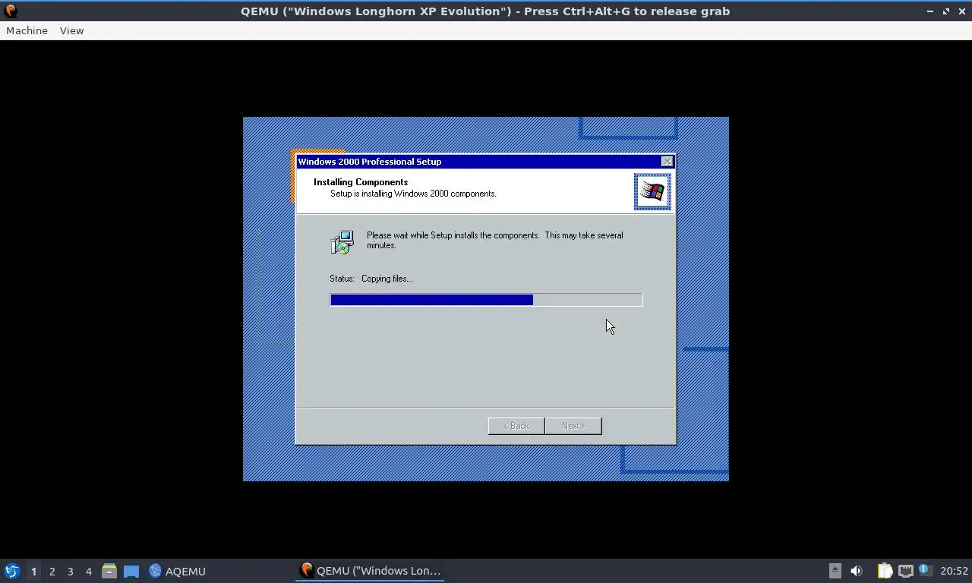Open the Lubuntu start menu icon

(12, 571)
